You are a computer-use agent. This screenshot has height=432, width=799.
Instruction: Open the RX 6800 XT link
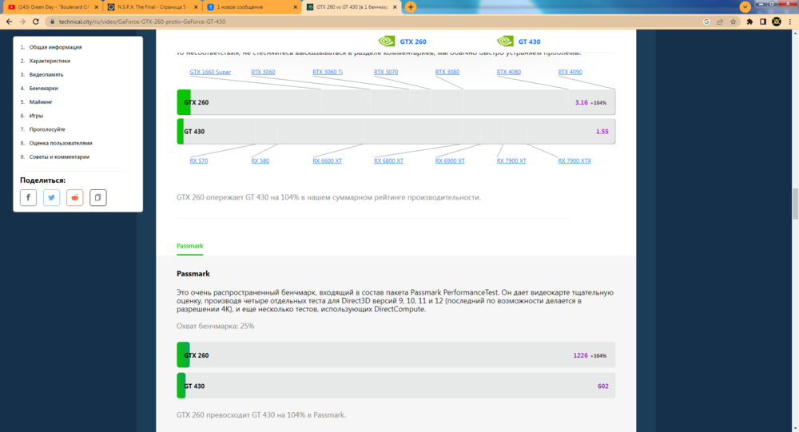[388, 161]
